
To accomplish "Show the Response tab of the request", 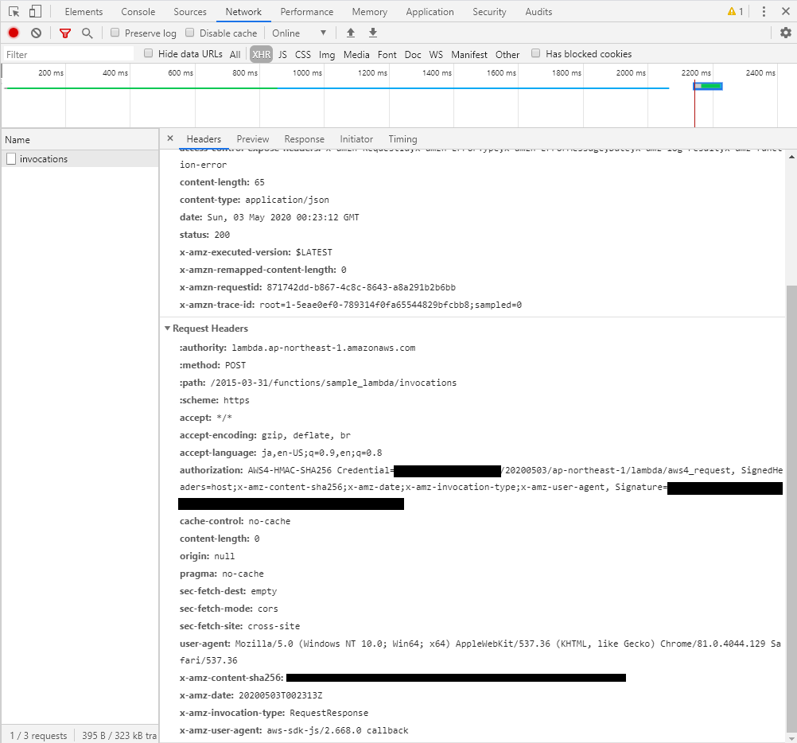I will [x=305, y=139].
